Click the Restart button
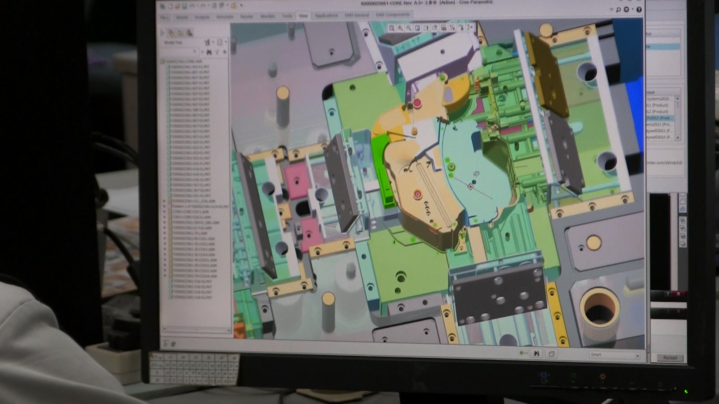Viewport: 719px width, 404px height. tap(669, 358)
